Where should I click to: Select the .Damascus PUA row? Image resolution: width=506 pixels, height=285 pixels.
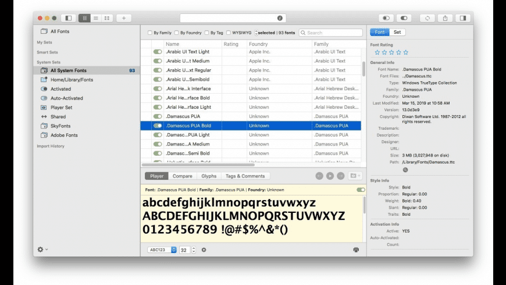251,116
